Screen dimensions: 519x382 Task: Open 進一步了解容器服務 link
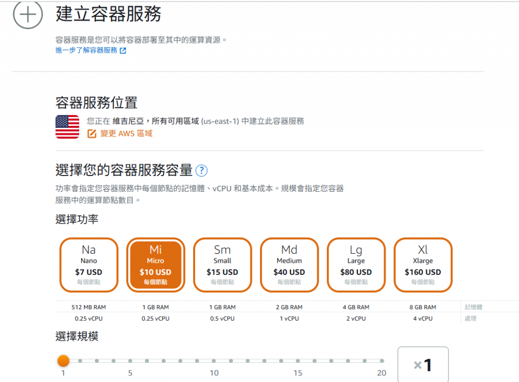click(x=86, y=50)
